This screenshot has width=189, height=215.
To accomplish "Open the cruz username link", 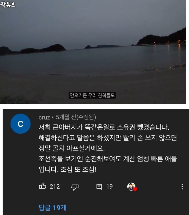I will coord(44,117).
